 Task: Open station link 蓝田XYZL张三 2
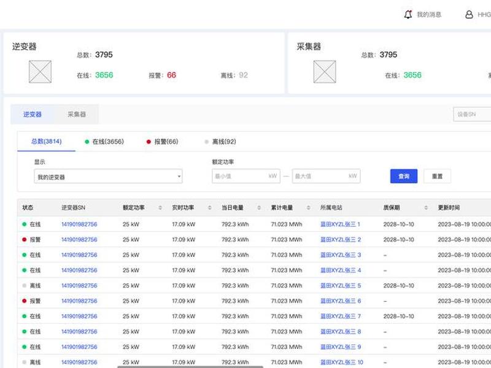[x=341, y=240]
